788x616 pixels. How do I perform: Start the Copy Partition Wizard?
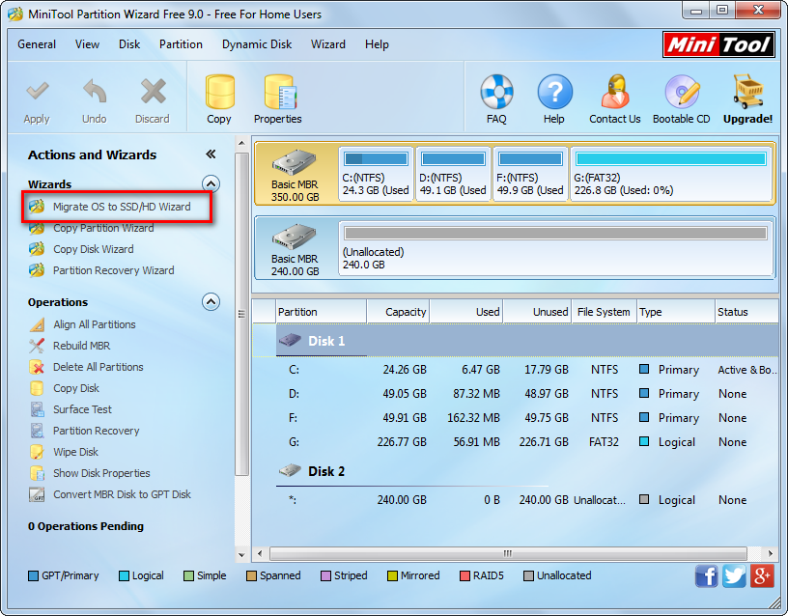(103, 228)
